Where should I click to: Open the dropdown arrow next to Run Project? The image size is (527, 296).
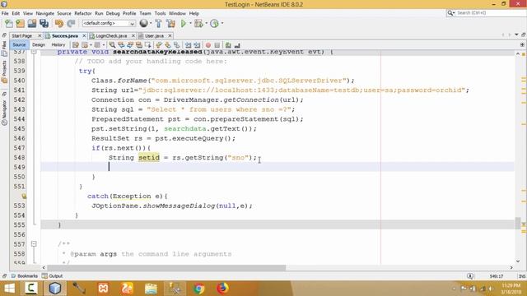(x=190, y=23)
